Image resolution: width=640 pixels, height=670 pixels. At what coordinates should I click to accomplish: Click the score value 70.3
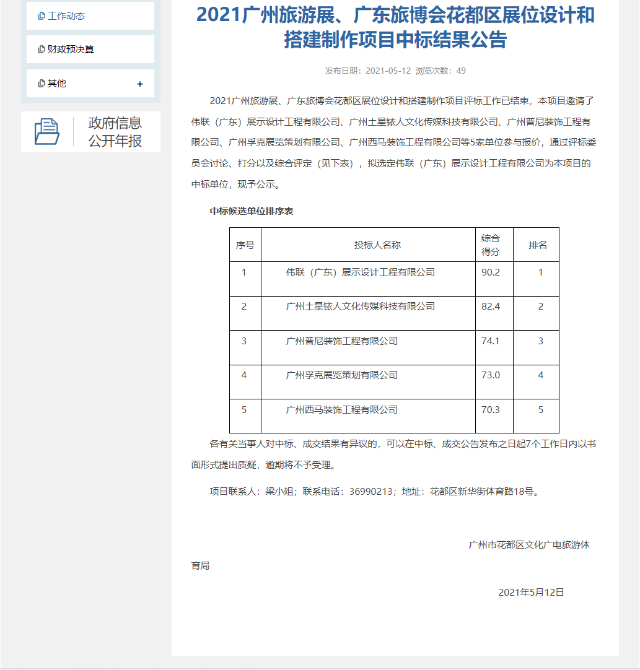pyautogui.click(x=490, y=410)
